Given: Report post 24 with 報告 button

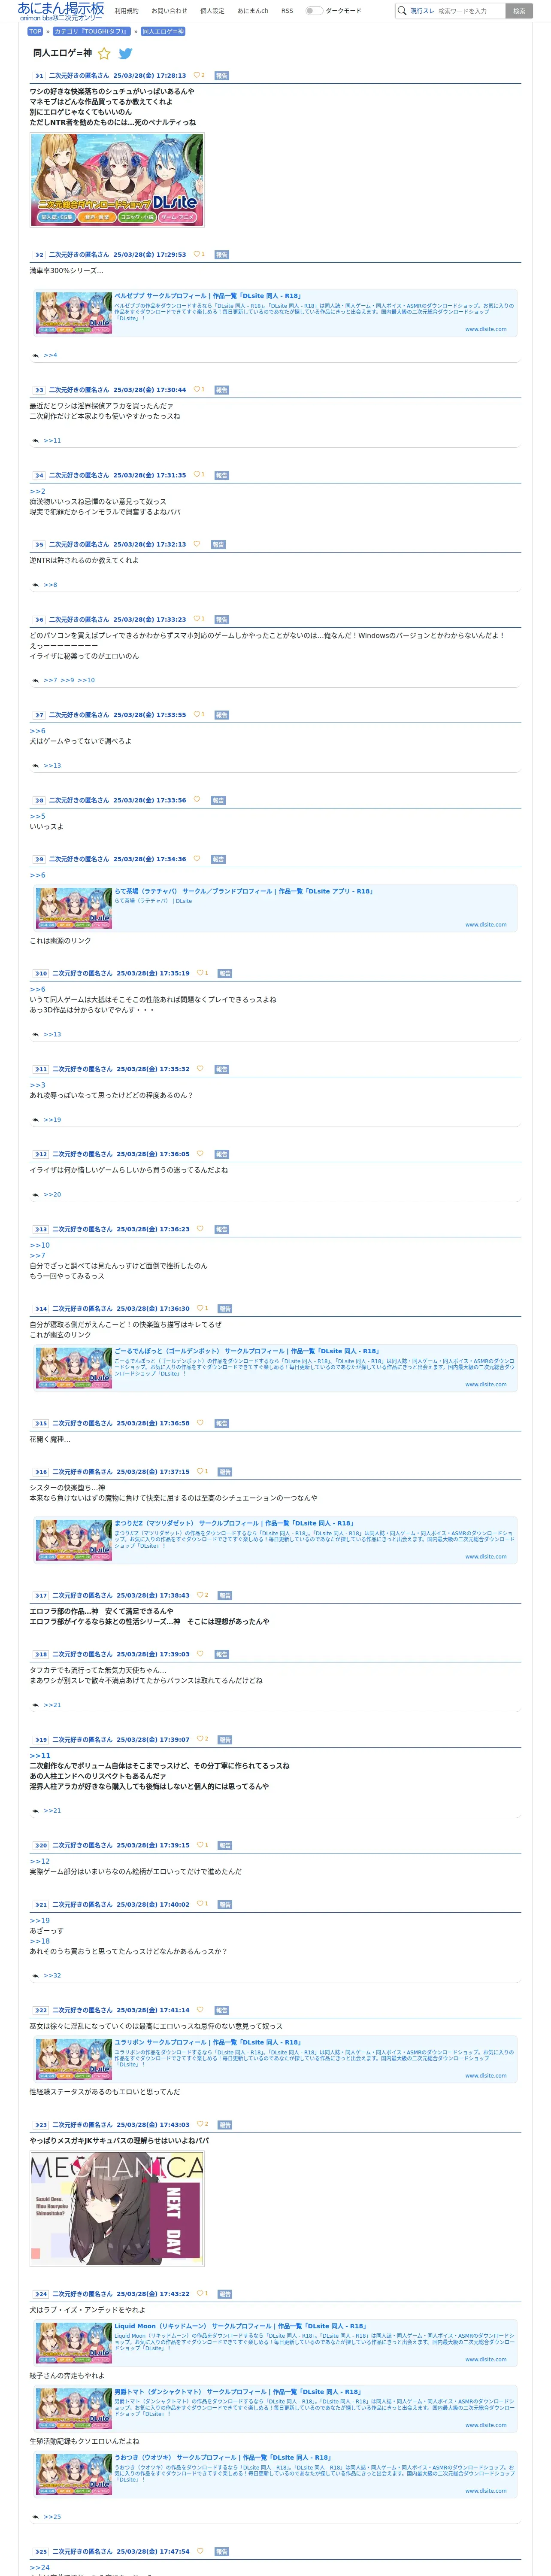Looking at the screenshot, I should click(225, 2294).
